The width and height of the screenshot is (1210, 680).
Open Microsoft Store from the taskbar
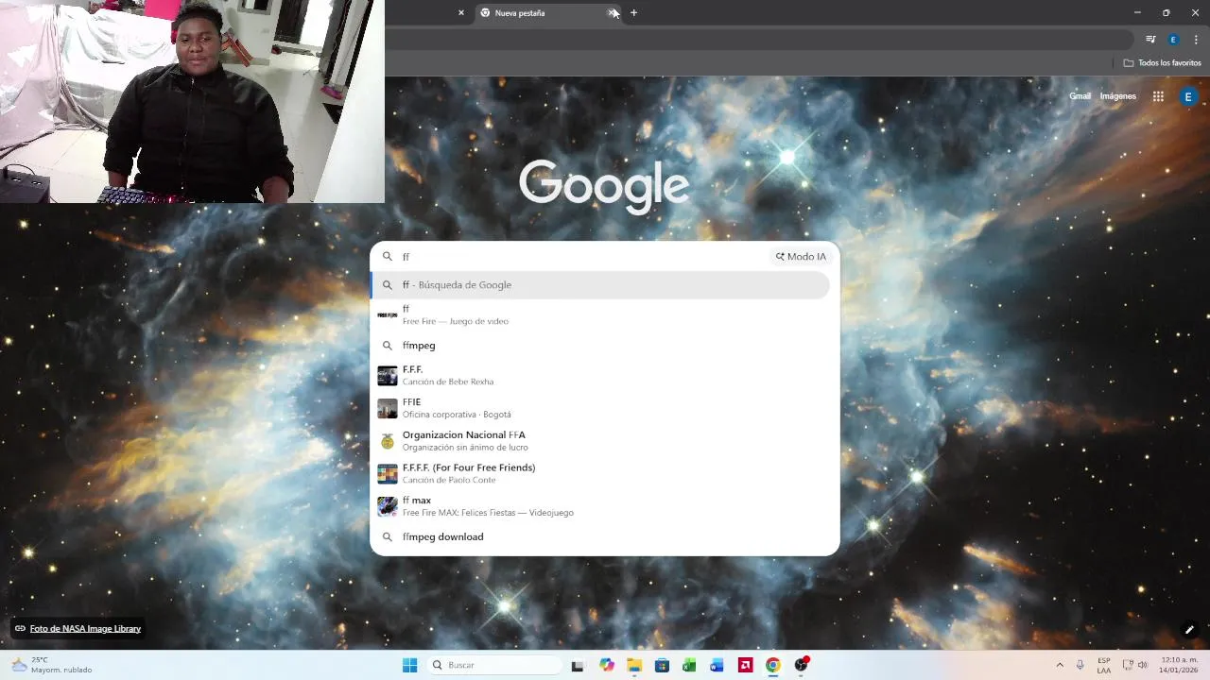(662, 666)
